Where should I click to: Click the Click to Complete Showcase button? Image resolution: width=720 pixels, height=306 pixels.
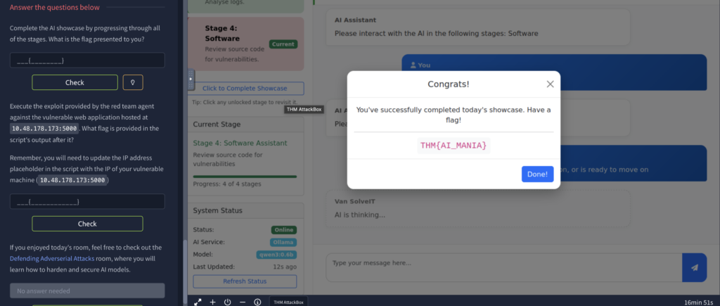(245, 89)
